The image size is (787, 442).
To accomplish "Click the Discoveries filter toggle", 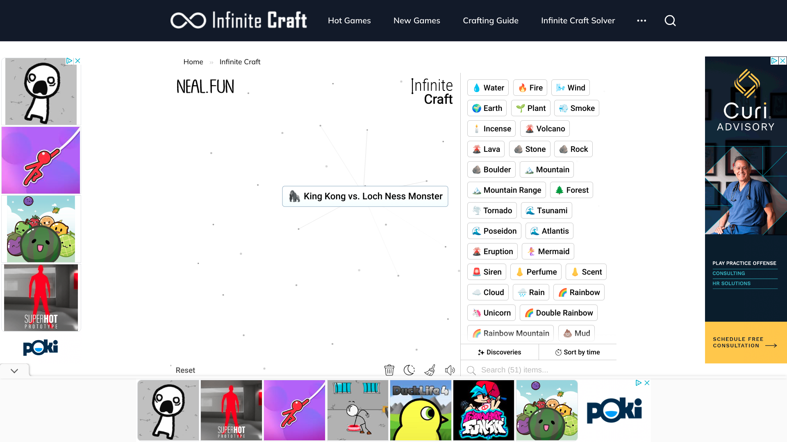I will tap(499, 352).
